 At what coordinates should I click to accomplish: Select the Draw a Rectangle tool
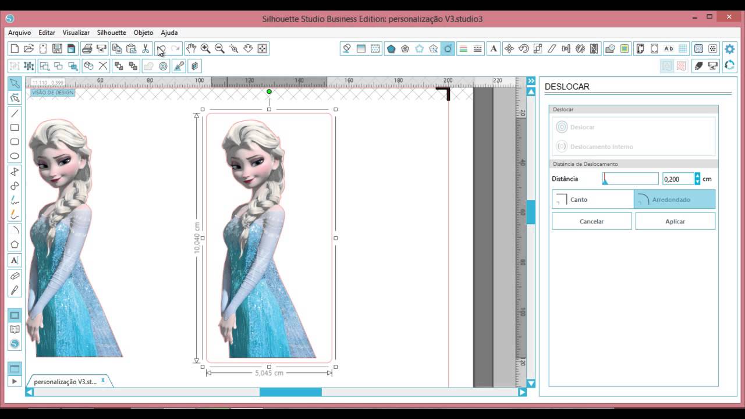click(15, 127)
